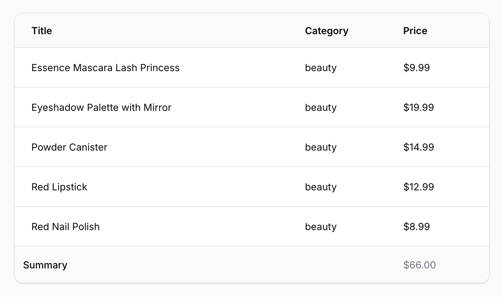Viewport: 503px width, 297px height.
Task: Select the Eyeshadow Palette with Mirror title
Action: [x=101, y=107]
